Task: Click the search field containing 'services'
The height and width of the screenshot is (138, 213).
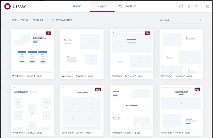Action: coord(178,20)
